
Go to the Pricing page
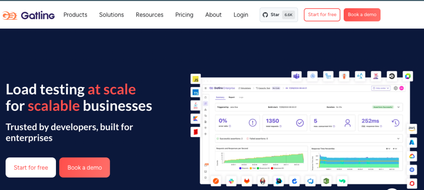(184, 15)
